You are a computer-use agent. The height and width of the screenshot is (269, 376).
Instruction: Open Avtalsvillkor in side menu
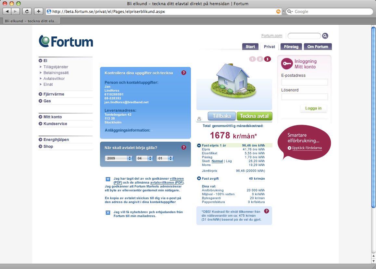tap(54, 79)
